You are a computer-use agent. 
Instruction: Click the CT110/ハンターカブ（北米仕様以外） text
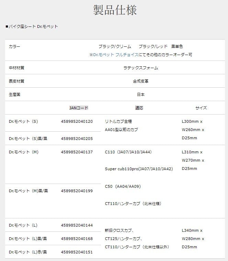pyautogui.click(x=137, y=247)
